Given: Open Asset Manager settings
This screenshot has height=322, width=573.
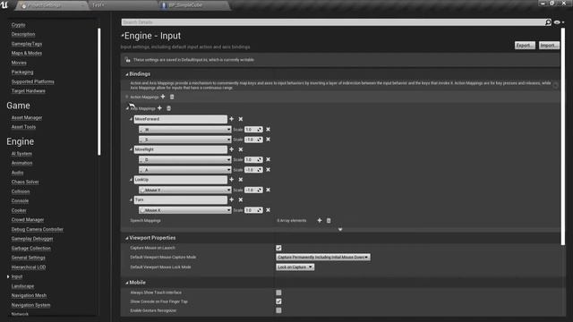Looking at the screenshot, I should point(27,117).
